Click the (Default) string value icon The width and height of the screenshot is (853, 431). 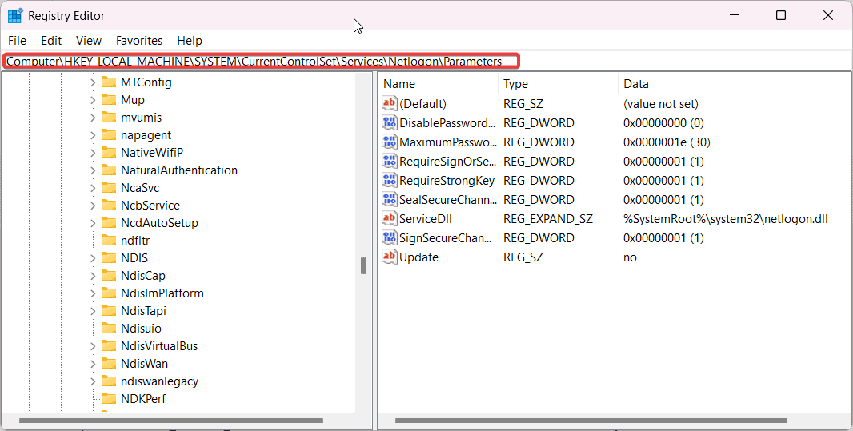(390, 103)
